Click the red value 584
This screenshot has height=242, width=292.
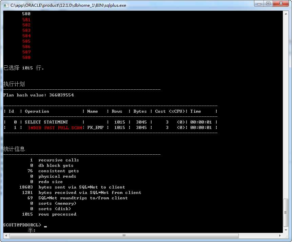click(x=26, y=36)
